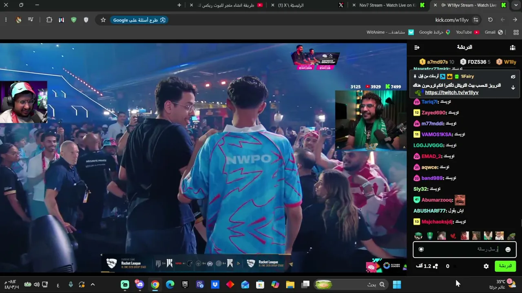The width and height of the screenshot is (522, 293).
Task: Click username ABUSHARF77 in chat
Action: (x=430, y=211)
